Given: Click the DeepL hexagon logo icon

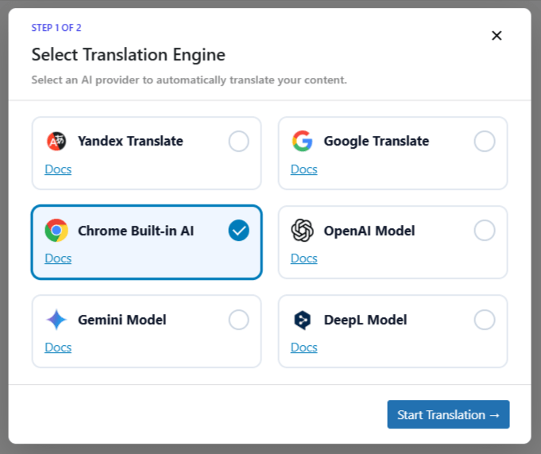Looking at the screenshot, I should click(302, 320).
